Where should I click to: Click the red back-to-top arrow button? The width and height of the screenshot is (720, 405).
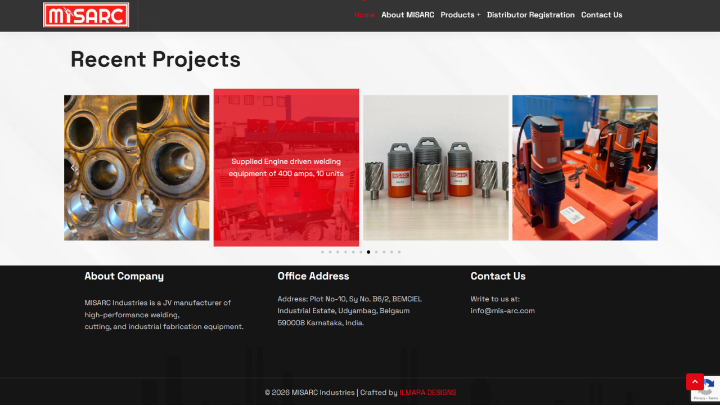point(695,381)
